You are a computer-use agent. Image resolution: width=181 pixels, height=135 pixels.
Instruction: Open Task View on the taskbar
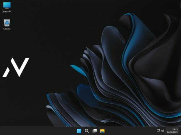[95, 131]
